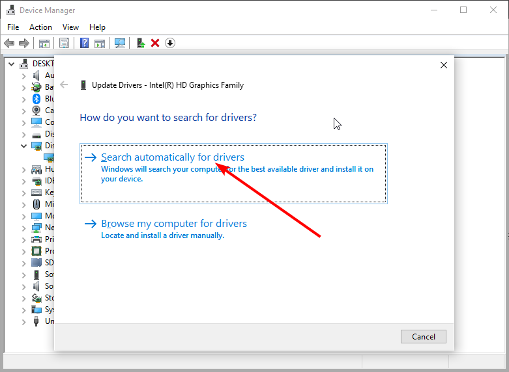
Task: Select the Storage controllers icon in tree
Action: (x=36, y=298)
